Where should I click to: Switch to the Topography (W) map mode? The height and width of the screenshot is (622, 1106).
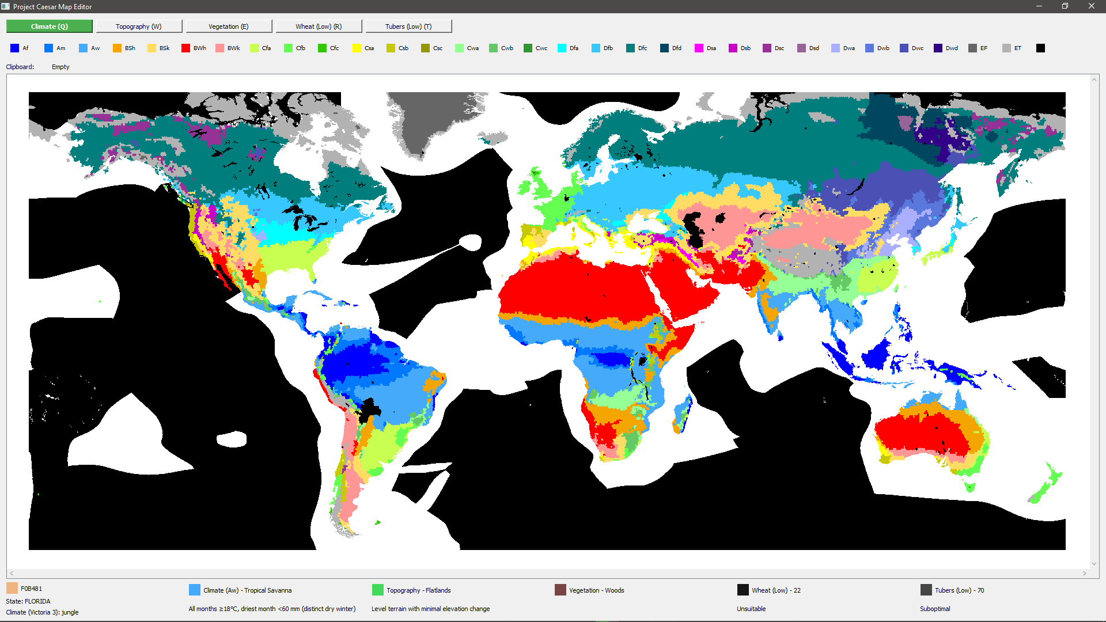[139, 26]
